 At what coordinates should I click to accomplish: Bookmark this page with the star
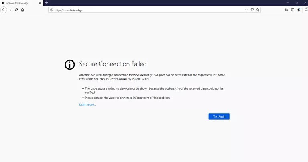click(258, 10)
